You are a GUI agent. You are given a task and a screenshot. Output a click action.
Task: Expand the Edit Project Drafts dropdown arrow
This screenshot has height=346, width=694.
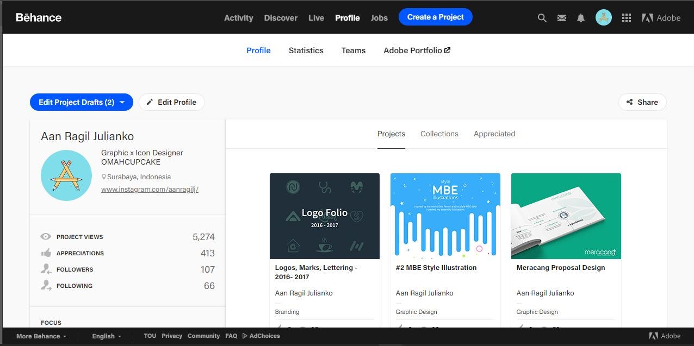(x=122, y=102)
